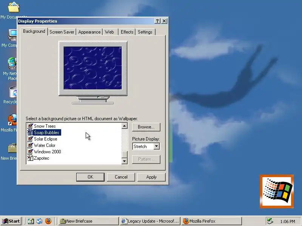302x226 pixels.
Task: Select Solar Eclipse wallpaper
Action: tap(45, 139)
